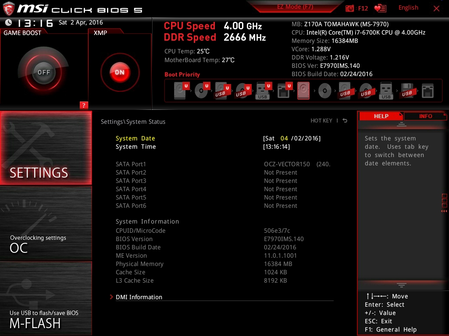The width and height of the screenshot is (449, 336).
Task: Switch to the INFO tab
Action: (425, 116)
